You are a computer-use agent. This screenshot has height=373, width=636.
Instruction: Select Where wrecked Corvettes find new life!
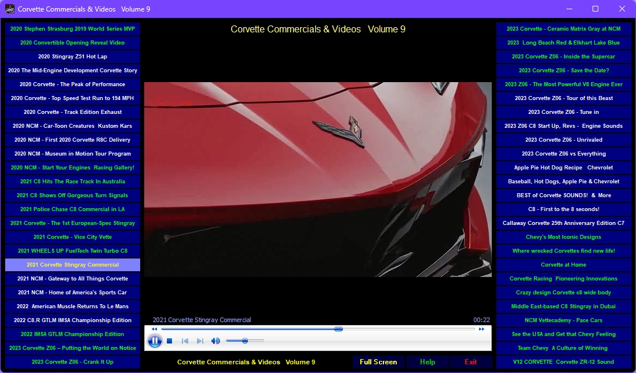pyautogui.click(x=564, y=251)
